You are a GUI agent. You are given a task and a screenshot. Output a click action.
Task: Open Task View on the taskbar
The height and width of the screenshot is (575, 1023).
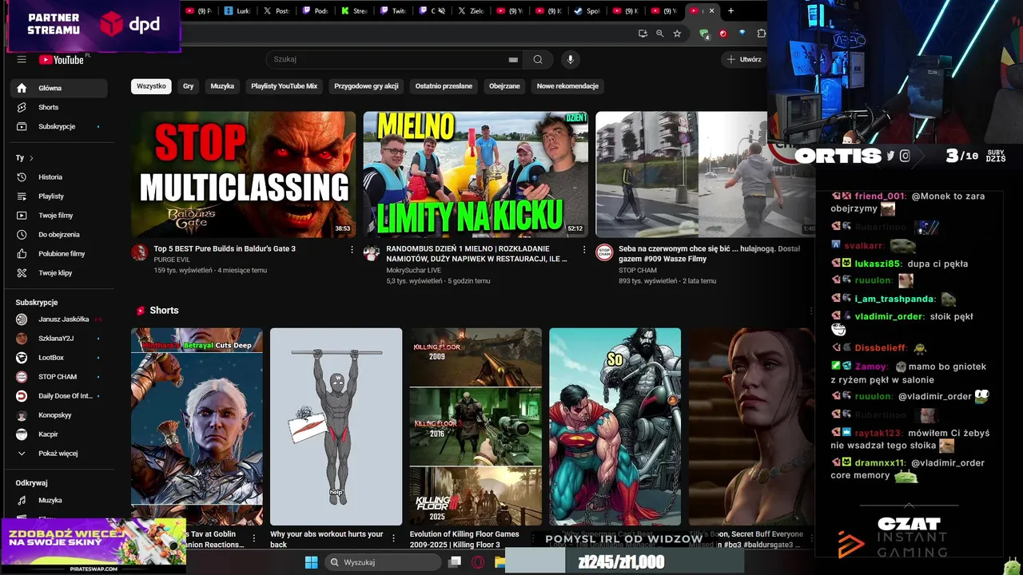pos(455,562)
